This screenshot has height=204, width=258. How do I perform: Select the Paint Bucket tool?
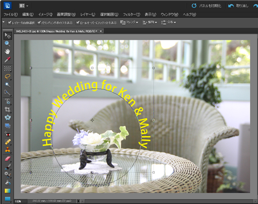coord(8,182)
